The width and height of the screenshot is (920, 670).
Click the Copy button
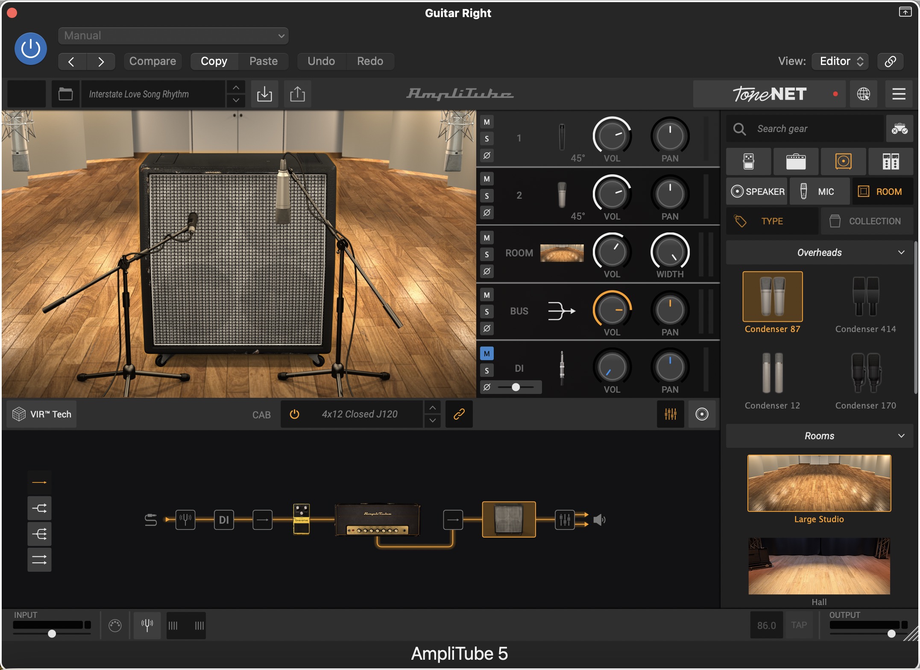point(214,62)
